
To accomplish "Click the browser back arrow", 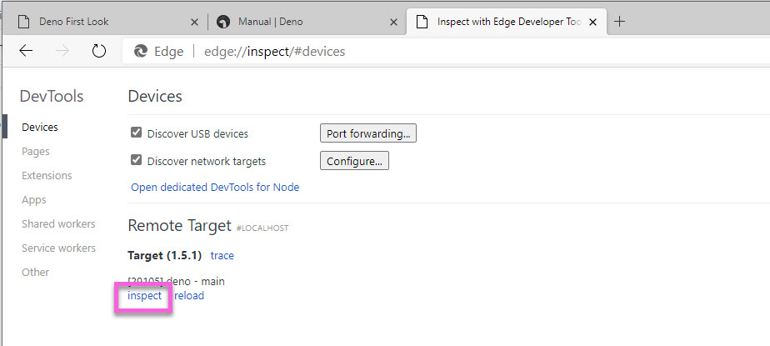I will pos(26,51).
